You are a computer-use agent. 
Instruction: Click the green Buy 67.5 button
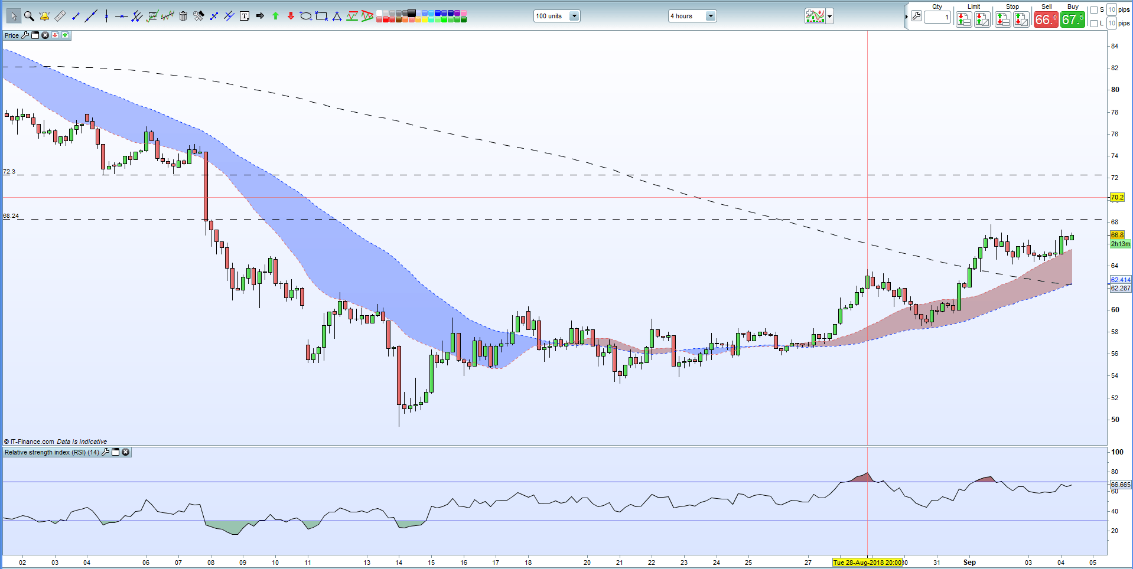[1073, 19]
